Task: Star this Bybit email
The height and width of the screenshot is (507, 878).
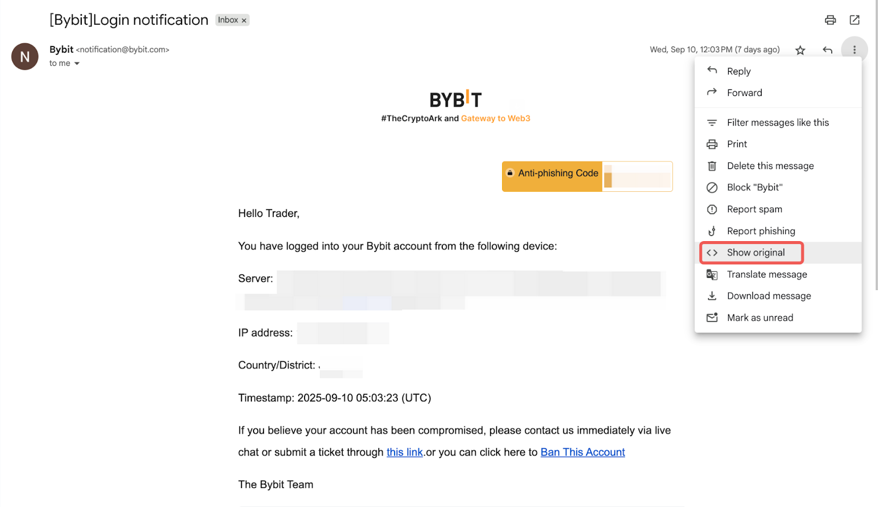Action: click(800, 50)
